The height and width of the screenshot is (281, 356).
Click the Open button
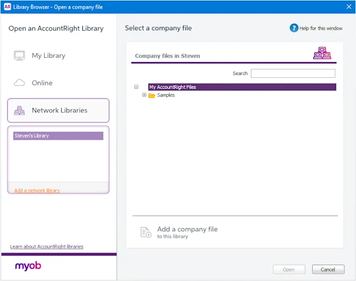289,269
